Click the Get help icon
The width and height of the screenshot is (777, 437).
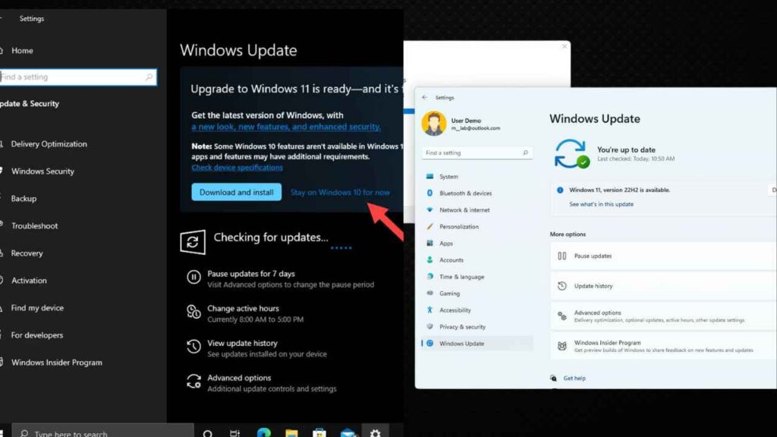click(x=553, y=378)
